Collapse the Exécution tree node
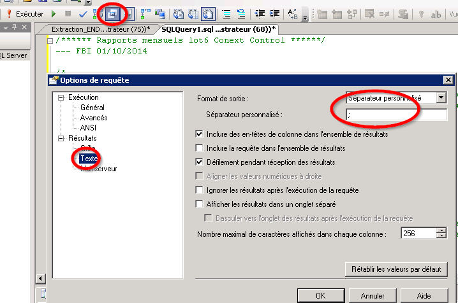 [61, 98]
